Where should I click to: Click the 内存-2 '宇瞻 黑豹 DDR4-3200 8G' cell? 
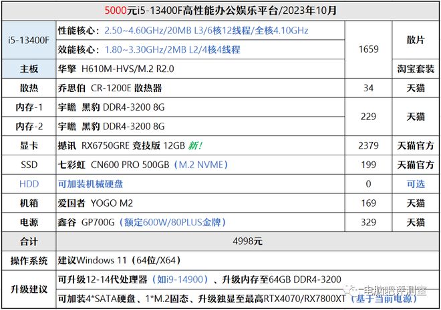pyautogui.click(x=200, y=126)
